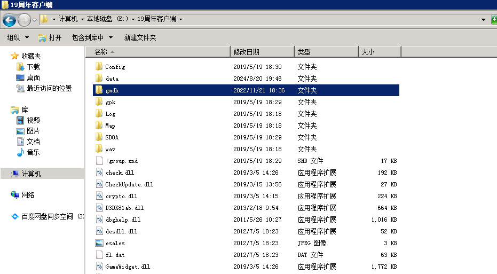The width and height of the screenshot is (497, 274).
Task: Expand the arrow after 本地磁盘 (E:) breadcrumb
Action: click(x=133, y=19)
